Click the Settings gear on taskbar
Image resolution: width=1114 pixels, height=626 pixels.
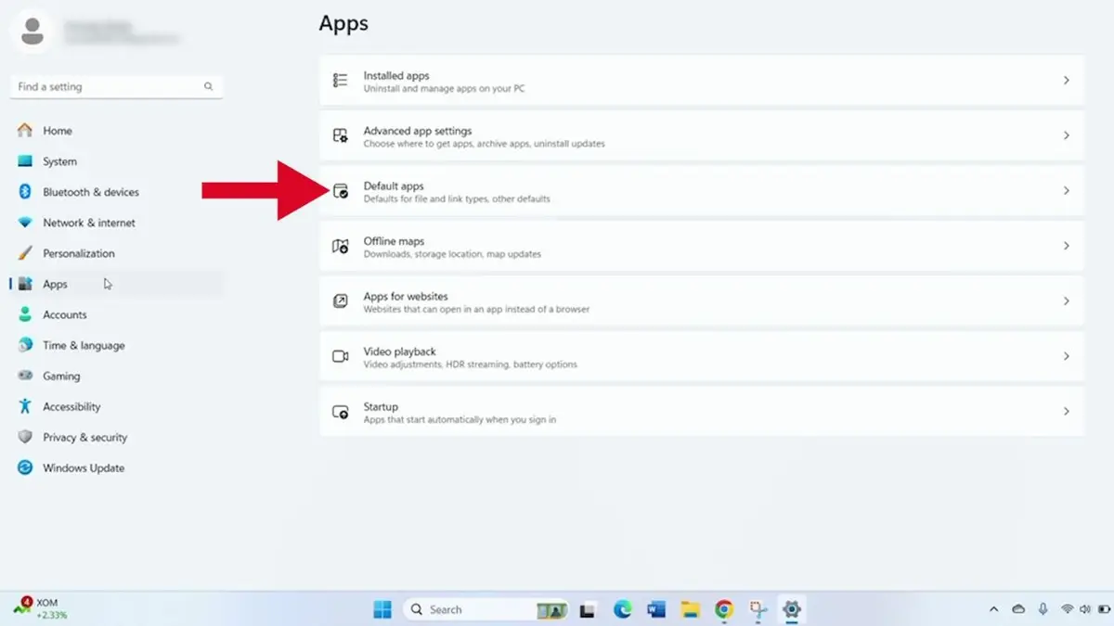pos(792,609)
